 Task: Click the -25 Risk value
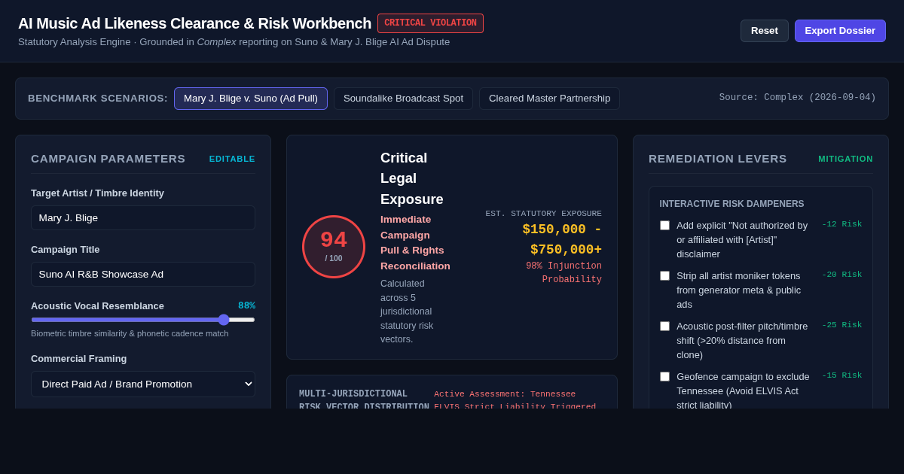point(841,325)
